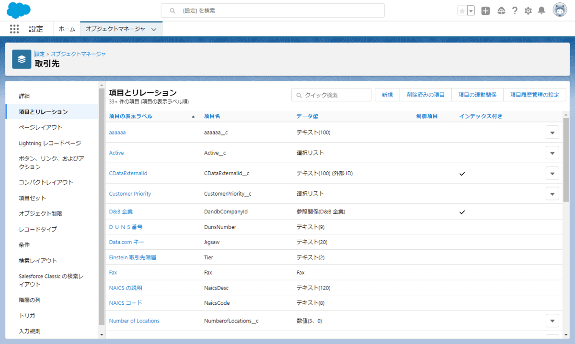
Task: Click the favorites star icon
Action: [462, 11]
